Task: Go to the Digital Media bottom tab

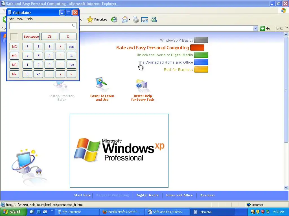Action: click(x=148, y=195)
